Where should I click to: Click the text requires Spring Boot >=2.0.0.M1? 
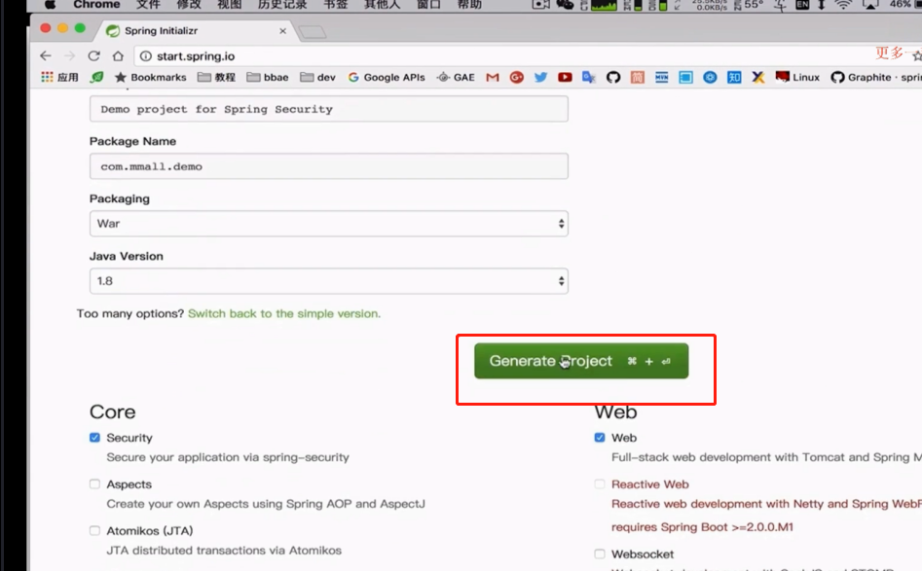(x=702, y=527)
